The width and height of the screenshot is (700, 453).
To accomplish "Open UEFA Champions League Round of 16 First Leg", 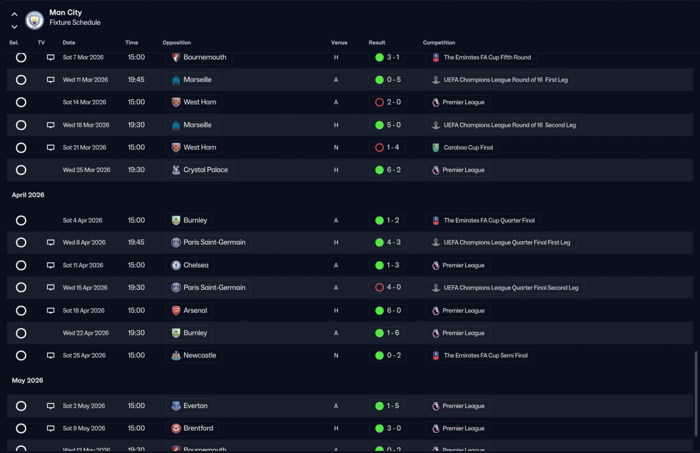I will (500, 80).
